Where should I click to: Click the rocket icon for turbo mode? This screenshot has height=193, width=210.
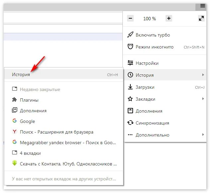[x=130, y=35]
